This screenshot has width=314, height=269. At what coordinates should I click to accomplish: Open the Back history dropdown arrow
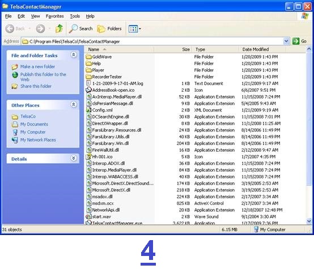pyautogui.click(x=29, y=29)
